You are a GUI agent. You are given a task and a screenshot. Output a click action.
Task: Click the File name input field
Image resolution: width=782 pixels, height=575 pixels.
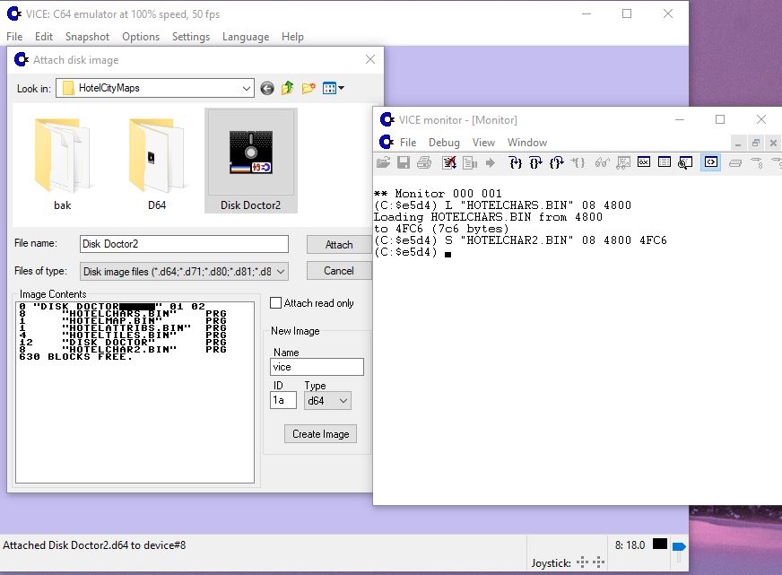click(184, 244)
